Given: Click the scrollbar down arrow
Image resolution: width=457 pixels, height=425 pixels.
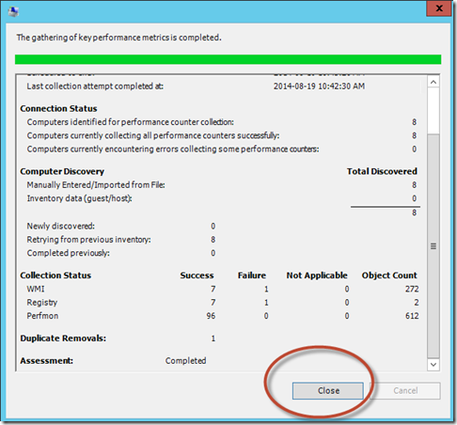Looking at the screenshot, I should pyautogui.click(x=433, y=365).
